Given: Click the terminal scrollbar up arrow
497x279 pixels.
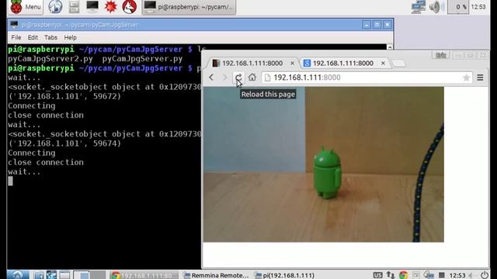Looking at the screenshot, I should pyautogui.click(x=390, y=47).
